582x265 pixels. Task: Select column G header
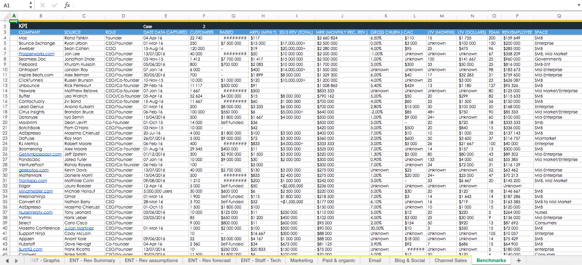point(234,16)
